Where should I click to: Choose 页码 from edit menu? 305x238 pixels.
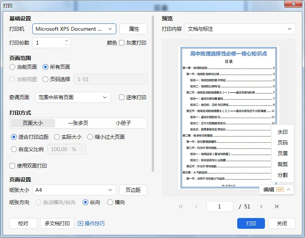coord(282,143)
